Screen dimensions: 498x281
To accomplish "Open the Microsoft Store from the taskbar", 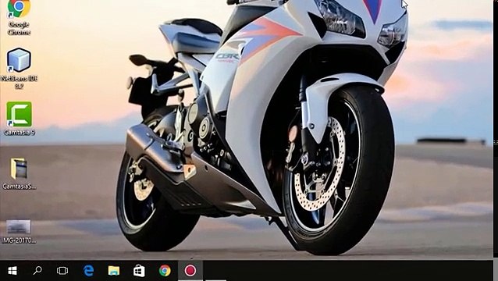I will point(139,271).
